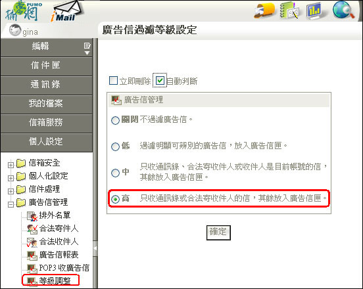The image size is (363, 289).
Task: Click the 廣告信報表 icon
Action: [x=32, y=256]
